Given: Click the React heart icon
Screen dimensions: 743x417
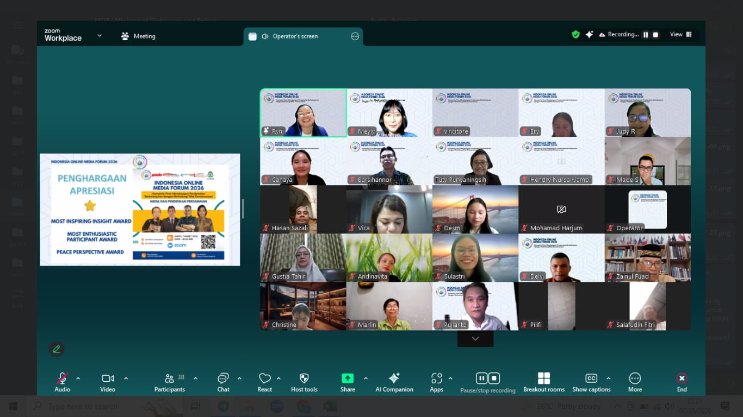Looking at the screenshot, I should click(x=265, y=378).
